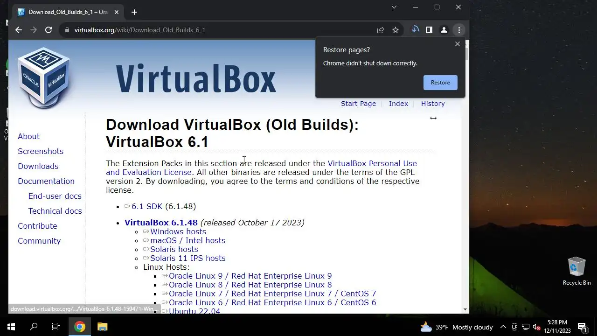Click the scrollbar down arrow
Screen dimensions: 597x336
pyautogui.click(x=465, y=309)
